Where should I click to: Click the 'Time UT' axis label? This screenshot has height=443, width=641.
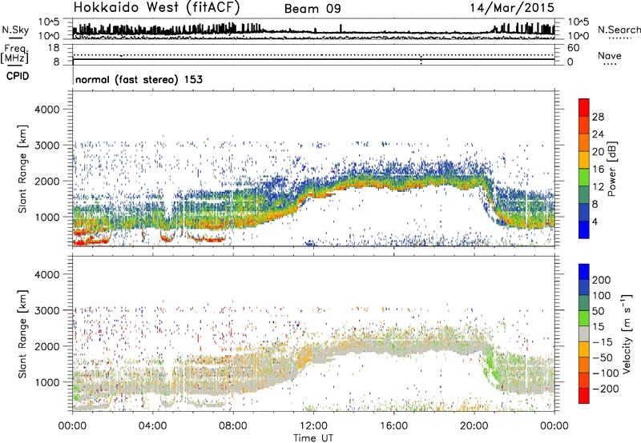(313, 438)
